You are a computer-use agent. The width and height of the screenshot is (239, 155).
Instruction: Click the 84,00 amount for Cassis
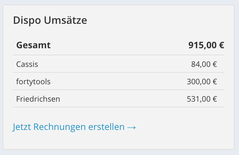[x=200, y=64]
